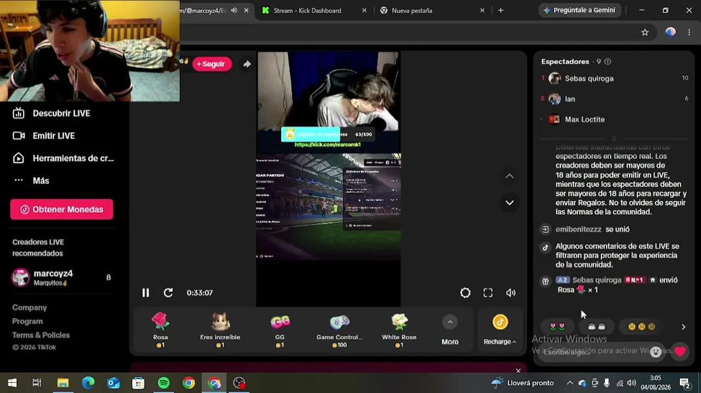Screen dimensions: 701x393
Task: Open the Espectadores info help icon
Action: pyautogui.click(x=608, y=62)
